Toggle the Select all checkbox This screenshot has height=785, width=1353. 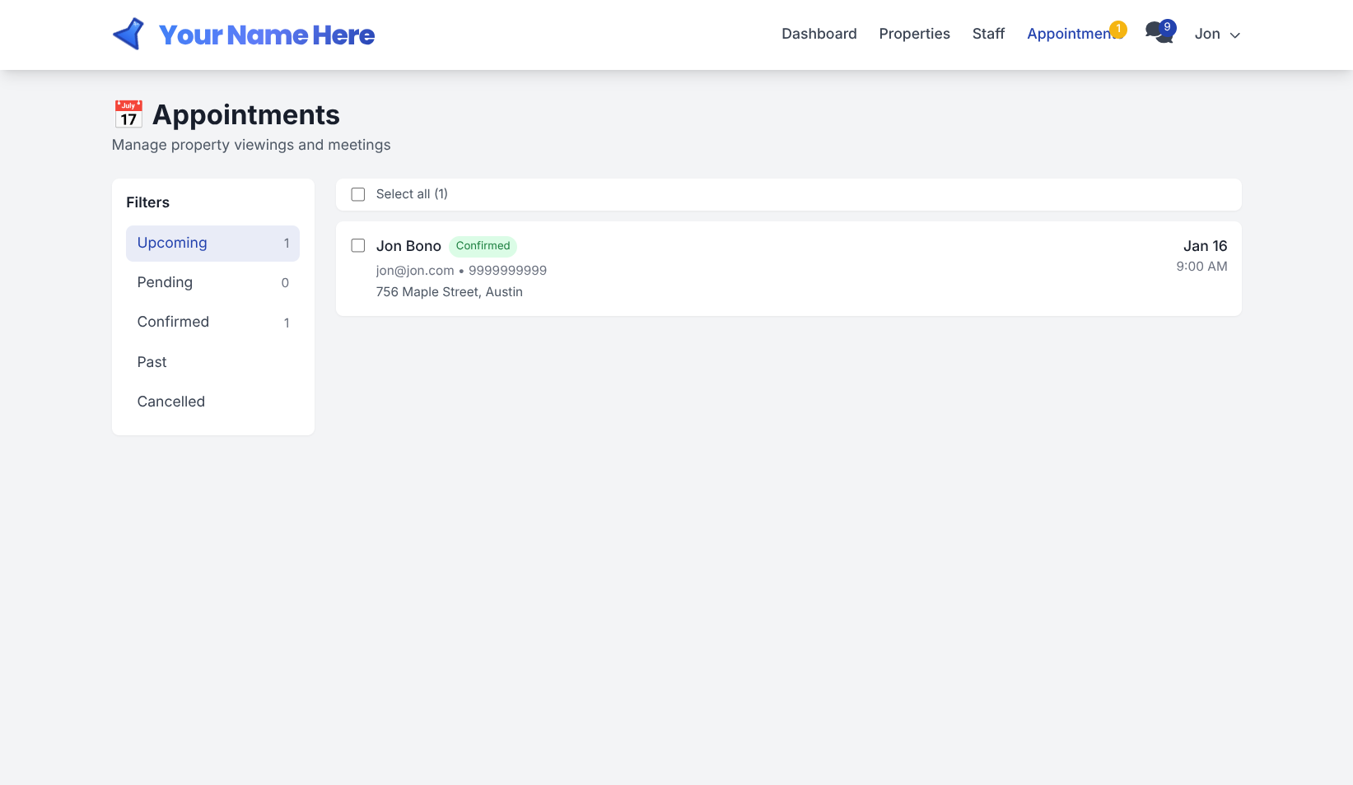point(358,194)
